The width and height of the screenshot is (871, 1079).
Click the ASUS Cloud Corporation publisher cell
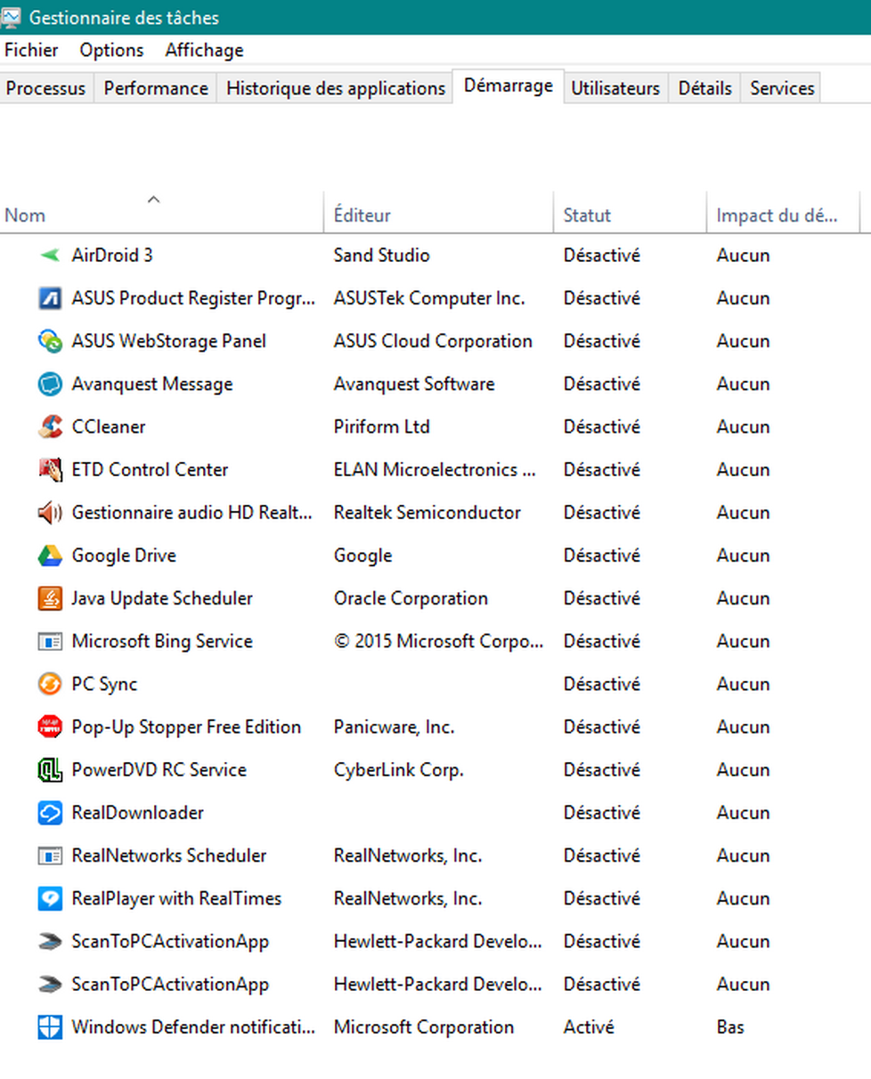point(433,341)
